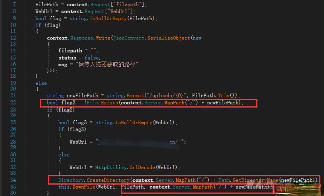Screen dimensions: 324x196
Task: Click line number 32 in the gutter
Action: (13, 167)
